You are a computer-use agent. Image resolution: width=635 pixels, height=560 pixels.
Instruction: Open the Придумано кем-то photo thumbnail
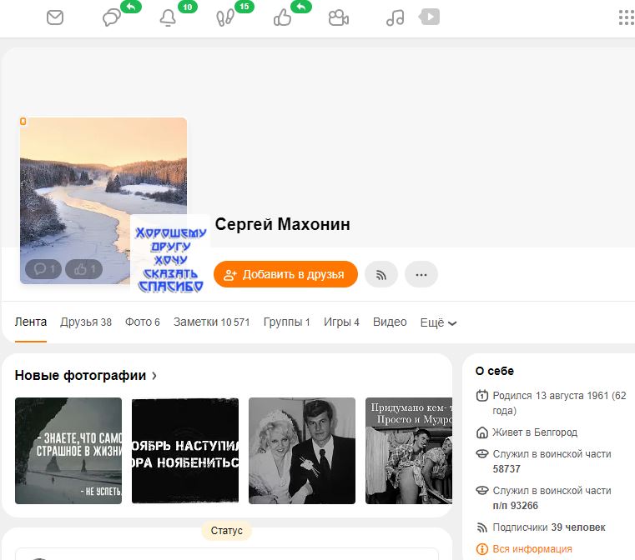[x=409, y=451]
